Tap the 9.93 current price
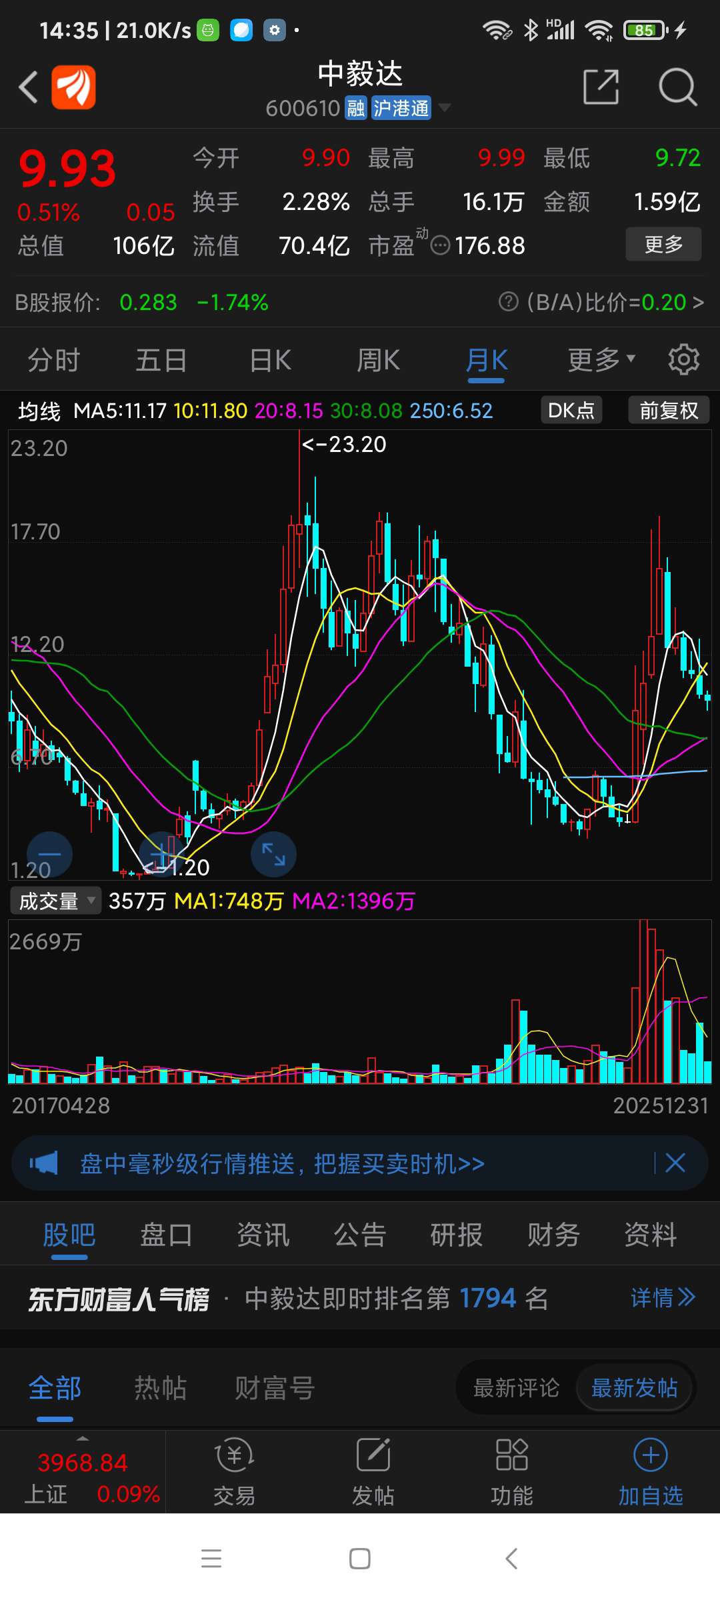The image size is (720, 1600). [67, 169]
